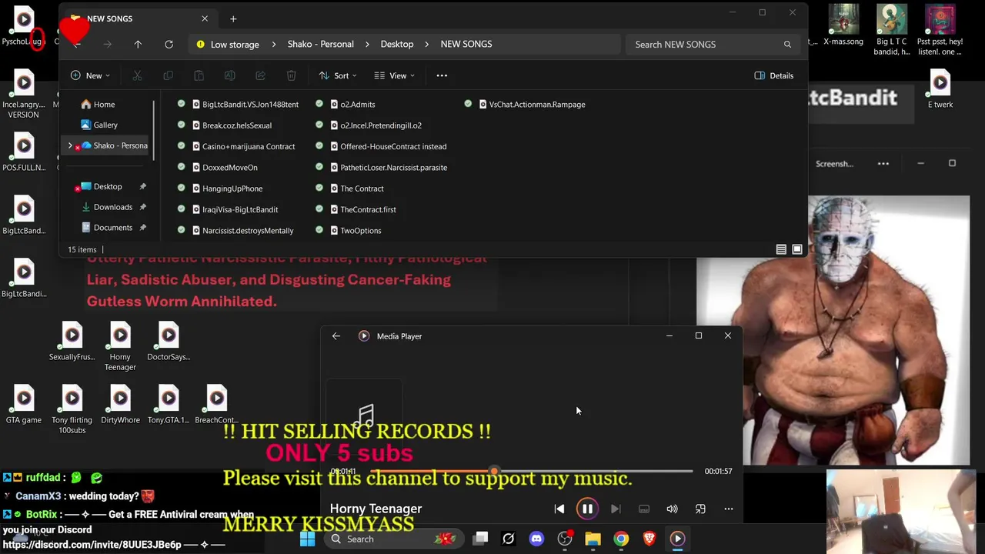
Task: Open Downloads in quick access
Action: [x=113, y=207]
